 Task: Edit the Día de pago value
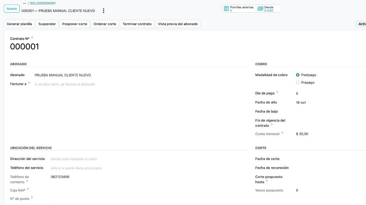tap(331, 93)
